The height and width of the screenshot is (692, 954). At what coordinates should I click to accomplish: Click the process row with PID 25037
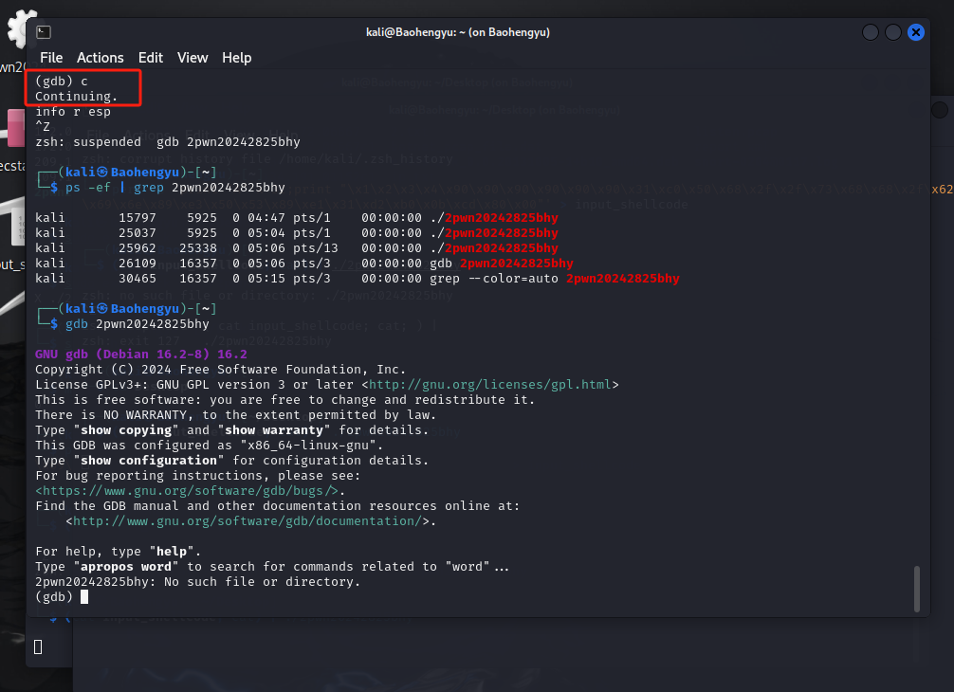[x=296, y=233]
